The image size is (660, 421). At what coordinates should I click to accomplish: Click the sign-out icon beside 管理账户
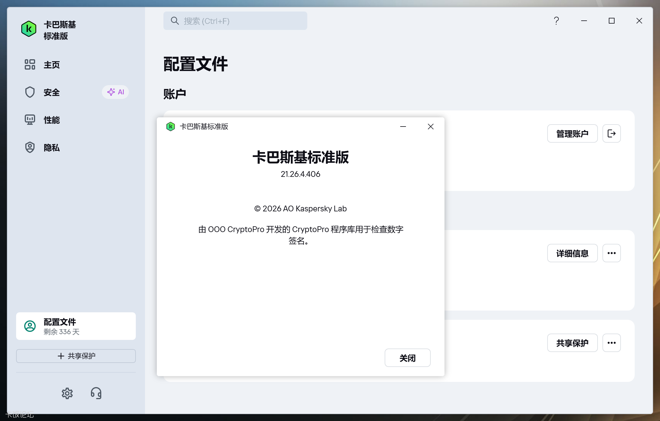(612, 133)
